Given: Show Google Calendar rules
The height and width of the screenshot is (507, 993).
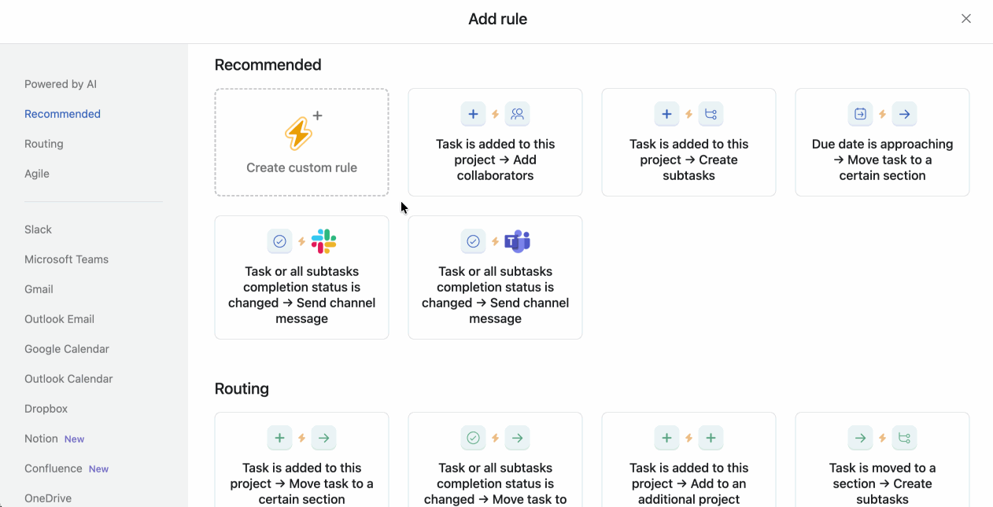Looking at the screenshot, I should 67,349.
